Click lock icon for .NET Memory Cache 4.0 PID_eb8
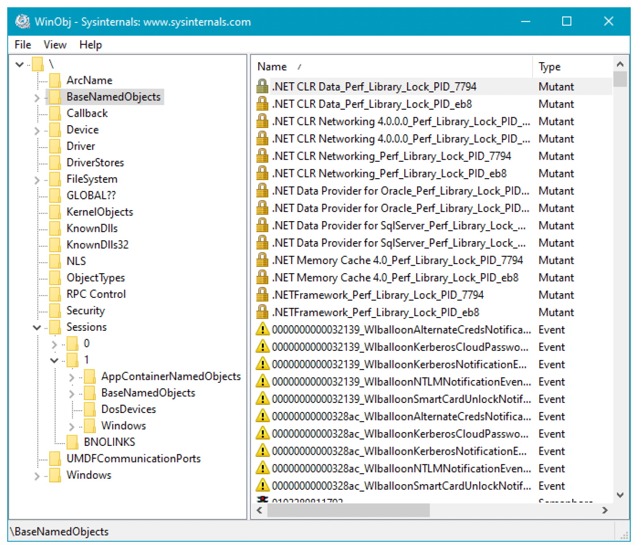636x545 pixels. pyautogui.click(x=262, y=277)
